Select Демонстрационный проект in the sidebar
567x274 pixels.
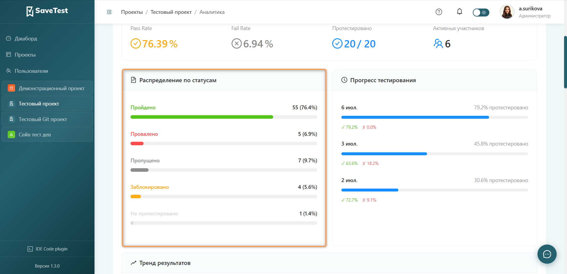(x=47, y=88)
